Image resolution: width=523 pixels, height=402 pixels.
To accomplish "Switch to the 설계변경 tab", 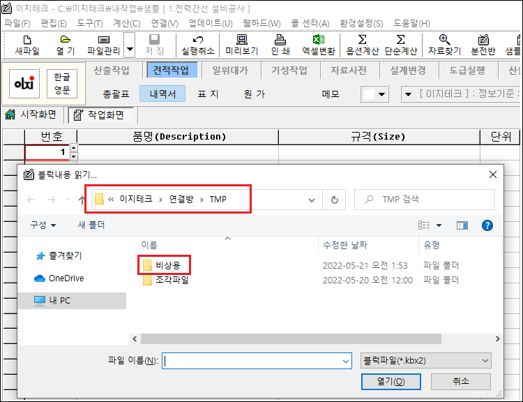I will (408, 70).
